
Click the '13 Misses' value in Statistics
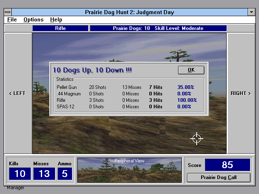[132, 87]
